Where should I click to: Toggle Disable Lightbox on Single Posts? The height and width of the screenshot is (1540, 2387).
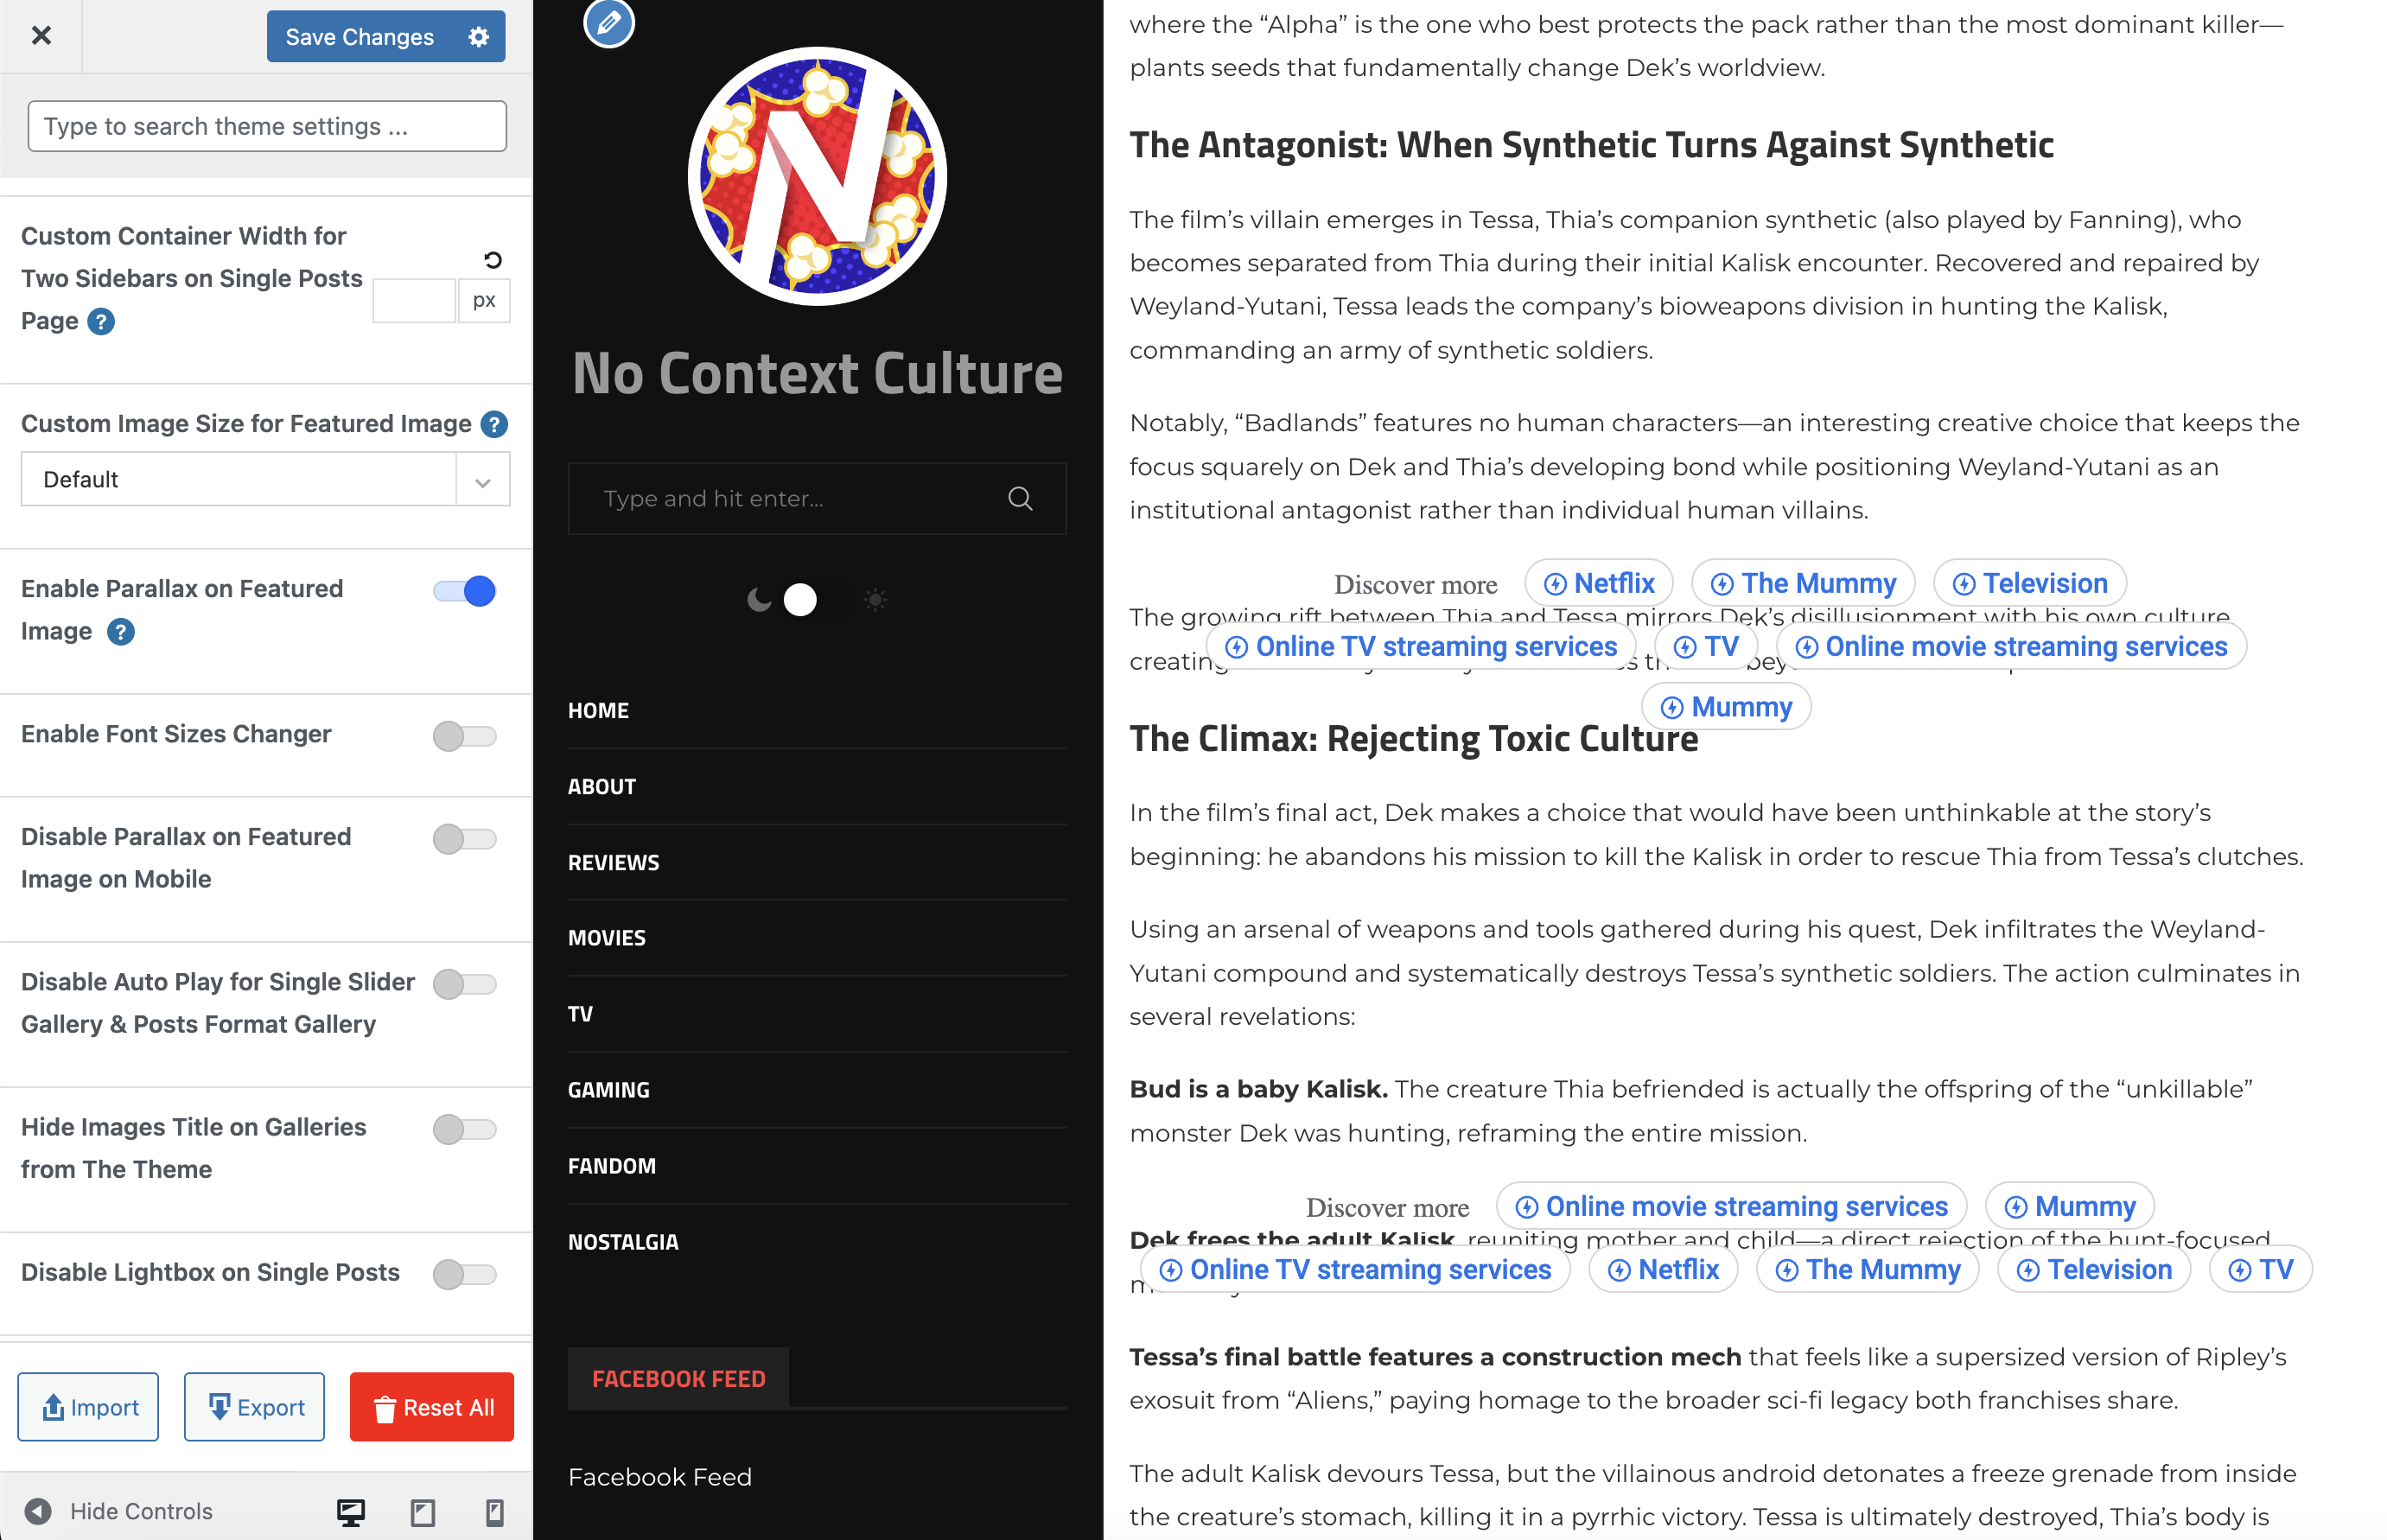click(465, 1273)
